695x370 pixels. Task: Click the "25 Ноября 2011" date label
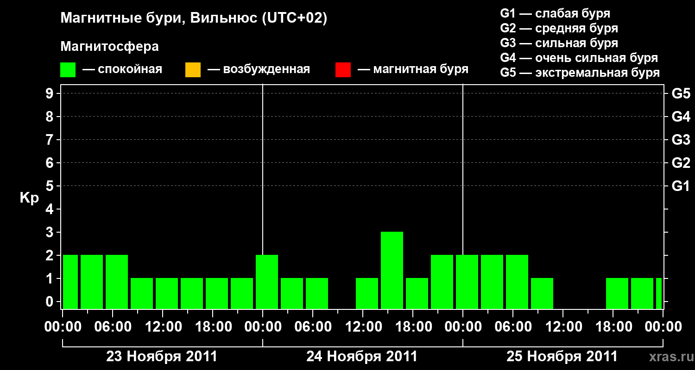tap(562, 357)
